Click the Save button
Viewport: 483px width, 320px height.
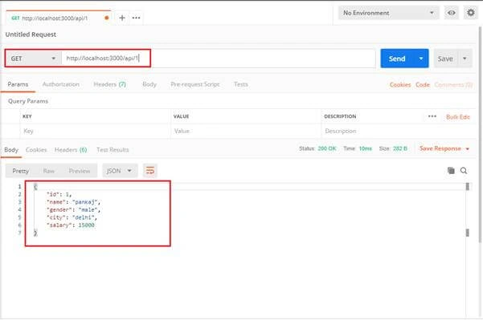(445, 59)
